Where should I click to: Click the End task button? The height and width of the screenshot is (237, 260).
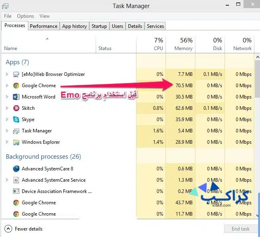pos(241,229)
